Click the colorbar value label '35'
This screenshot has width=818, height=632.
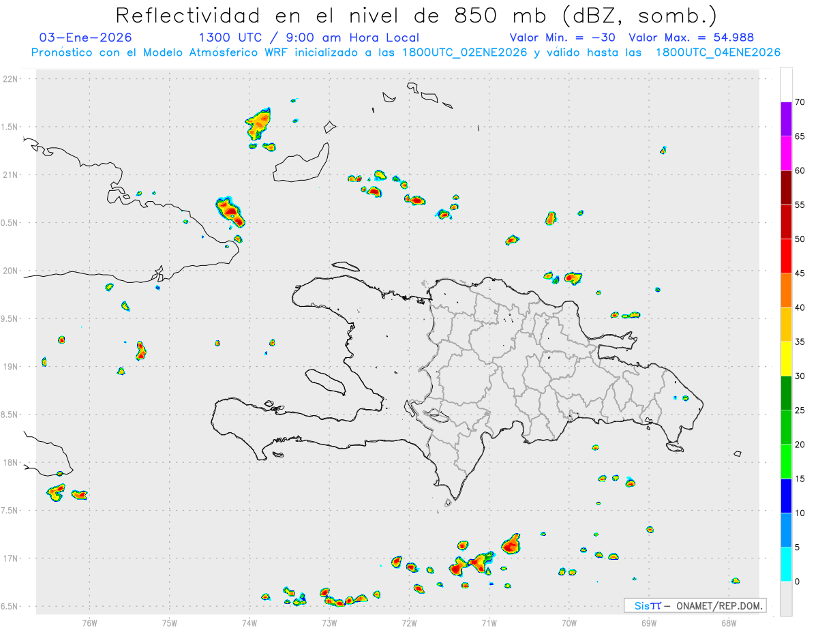pos(800,342)
